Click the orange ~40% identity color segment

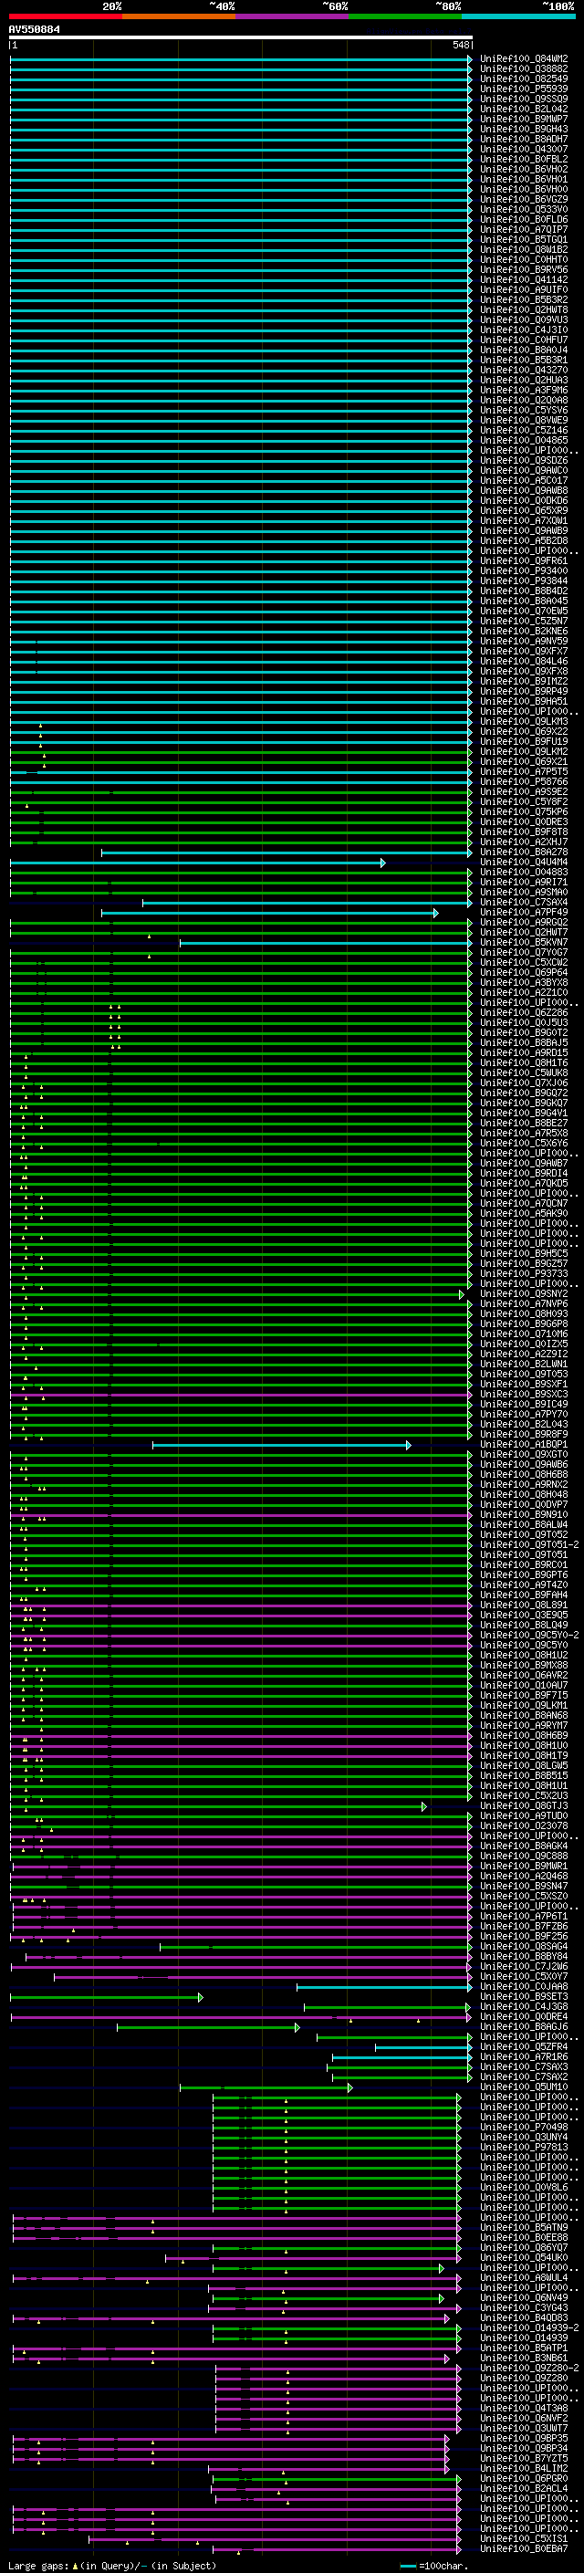coord(180,17)
